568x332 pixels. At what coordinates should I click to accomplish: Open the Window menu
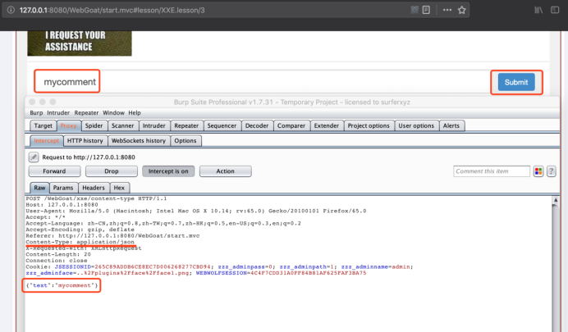tap(113, 113)
